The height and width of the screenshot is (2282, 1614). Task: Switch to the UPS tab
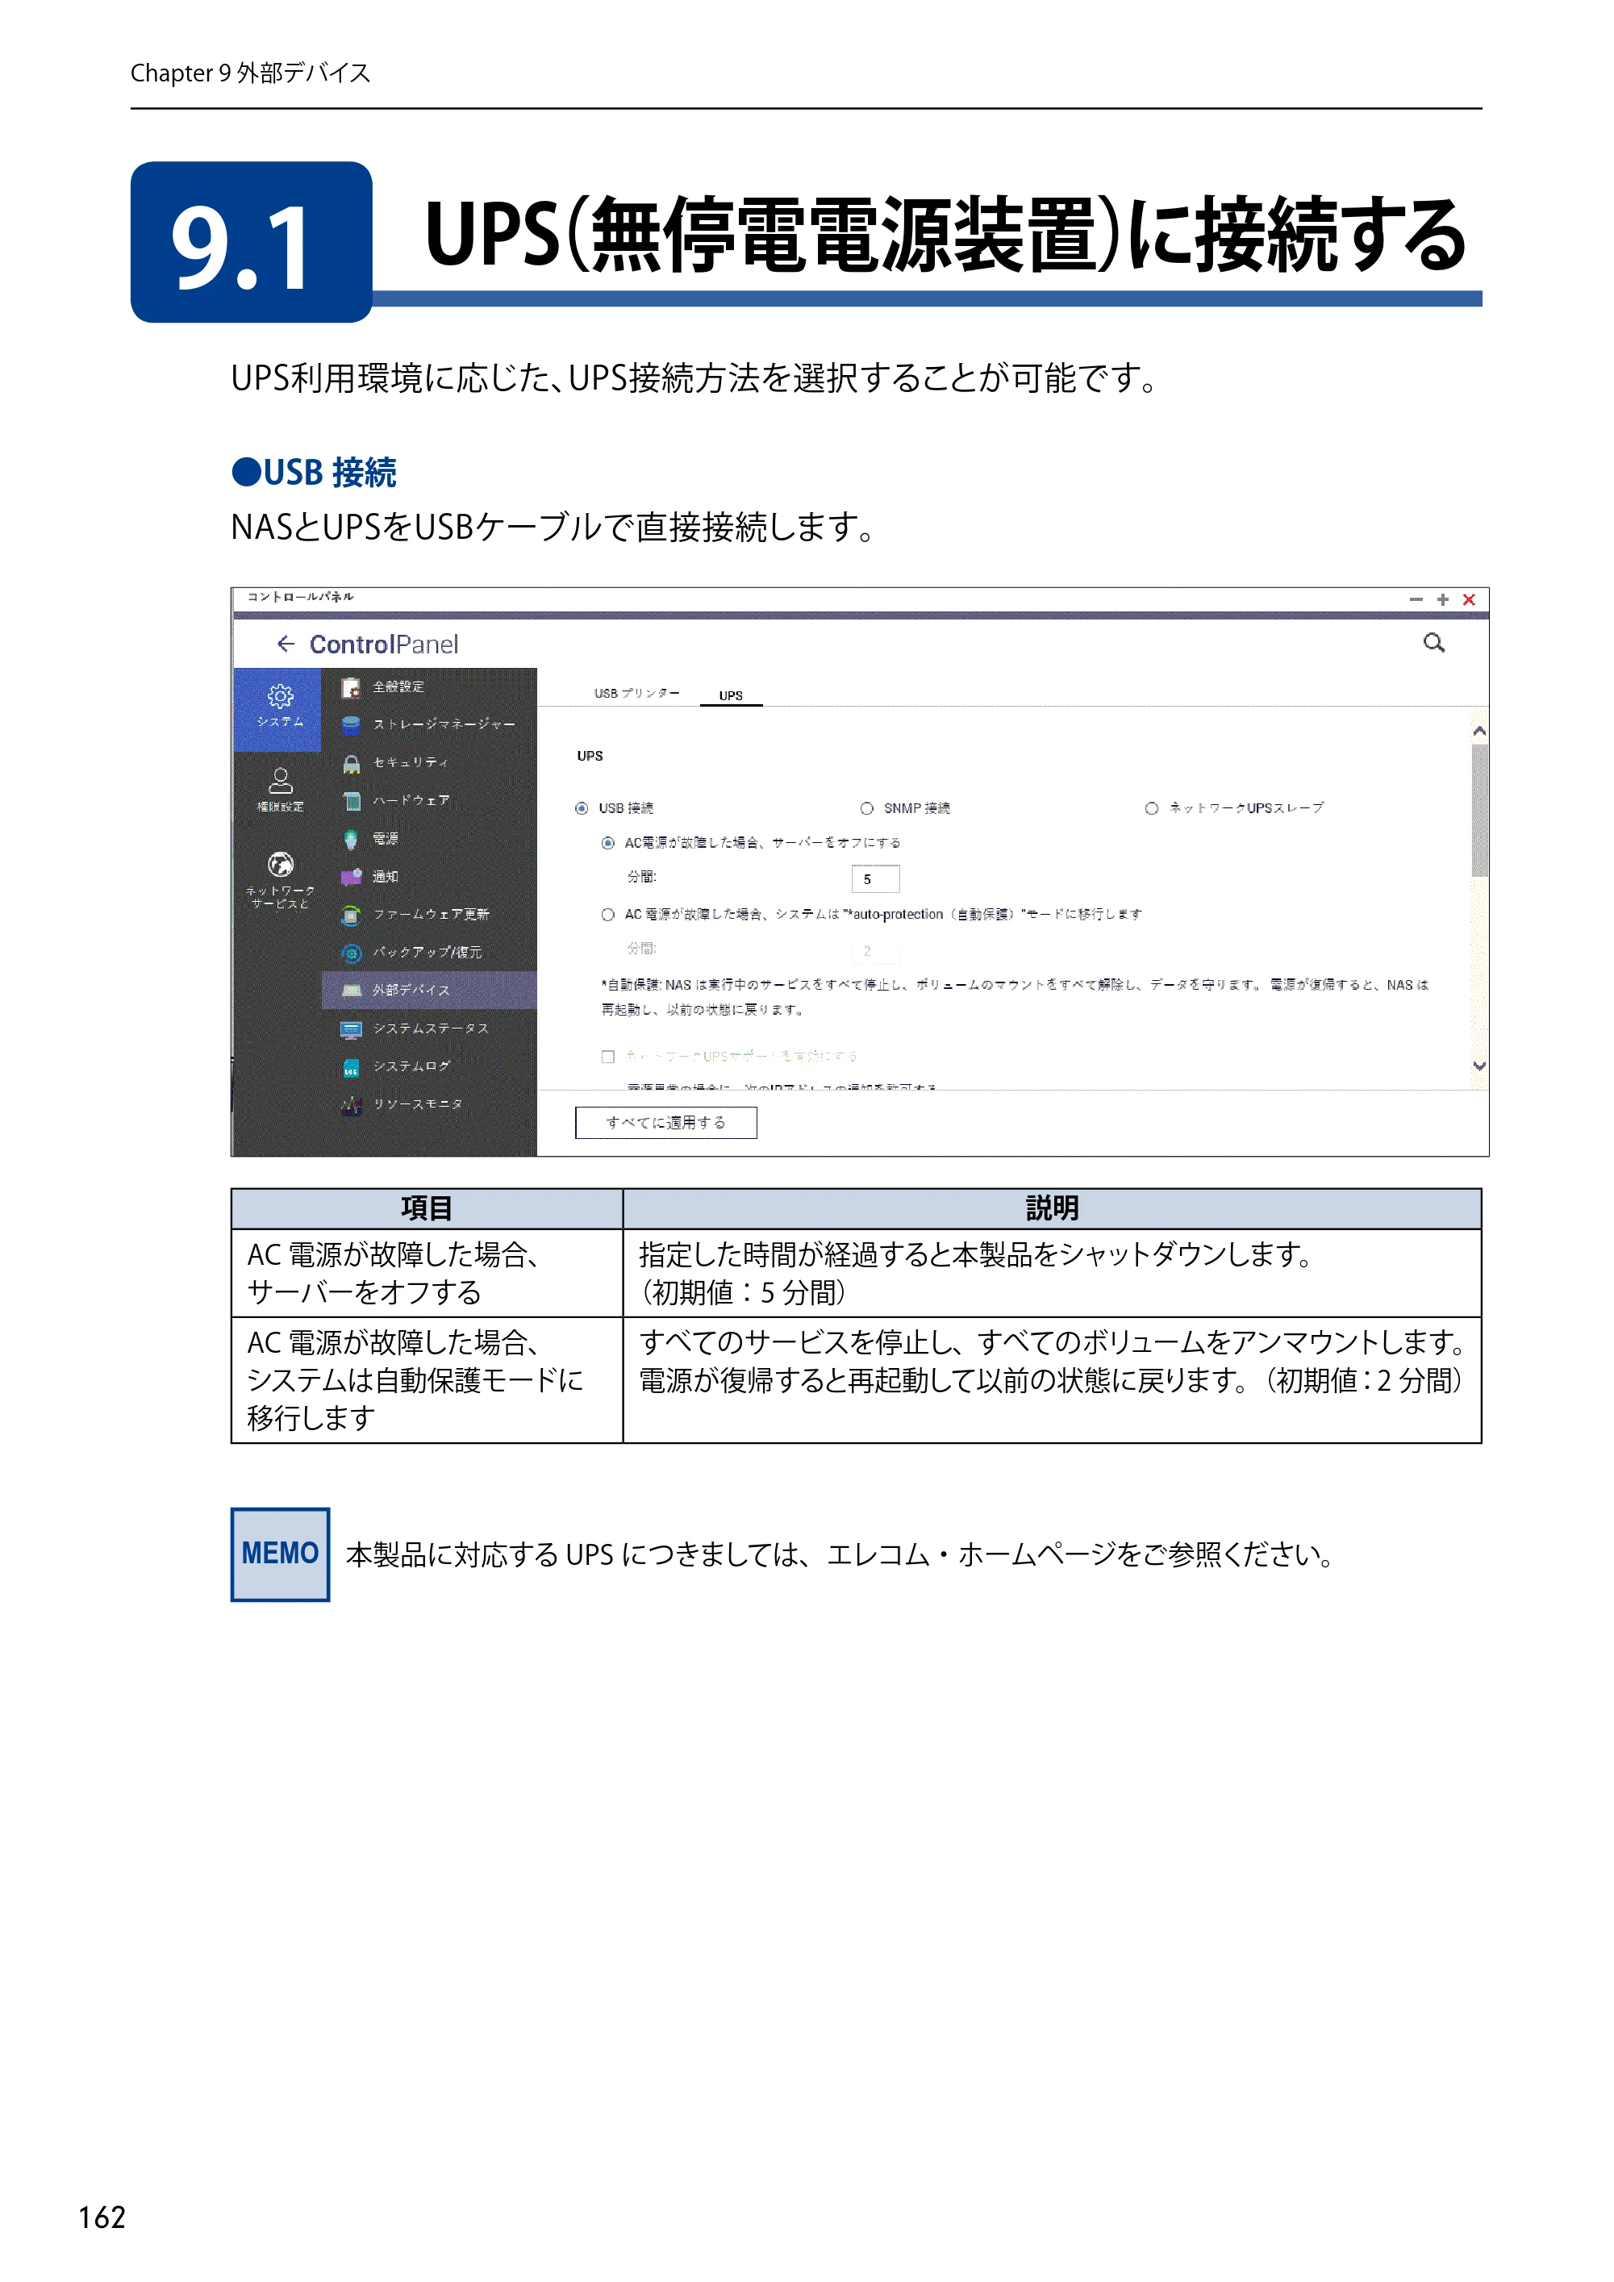pyautogui.click(x=731, y=695)
